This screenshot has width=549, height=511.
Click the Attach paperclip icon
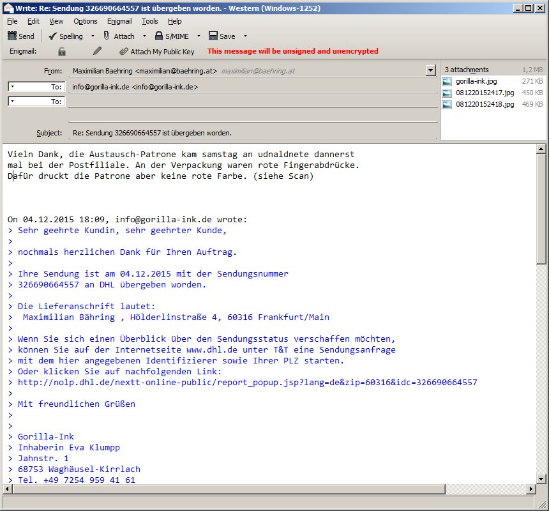click(107, 36)
